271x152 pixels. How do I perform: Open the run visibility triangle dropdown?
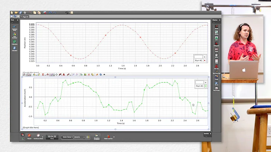[x=35, y=74]
